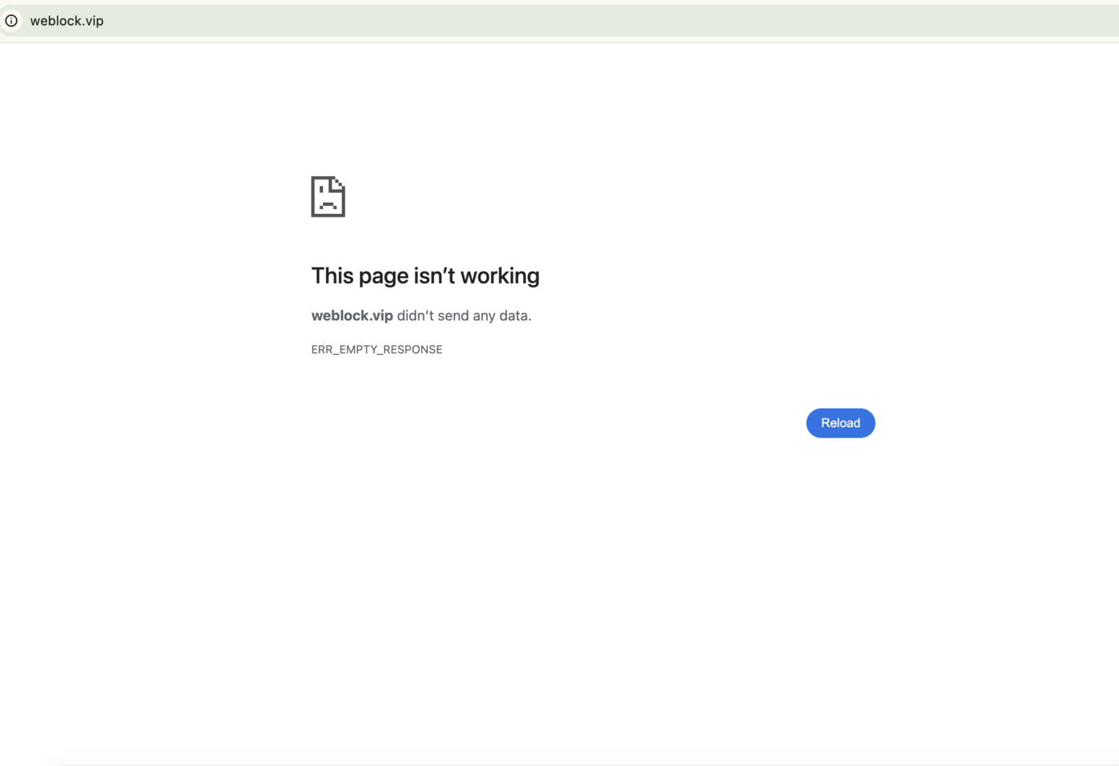Click the word "isn't" in the heading
The image size is (1119, 766).
[x=434, y=276]
